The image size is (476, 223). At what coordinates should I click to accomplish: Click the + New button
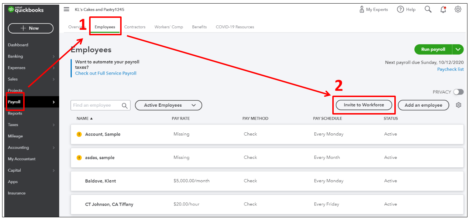point(31,28)
